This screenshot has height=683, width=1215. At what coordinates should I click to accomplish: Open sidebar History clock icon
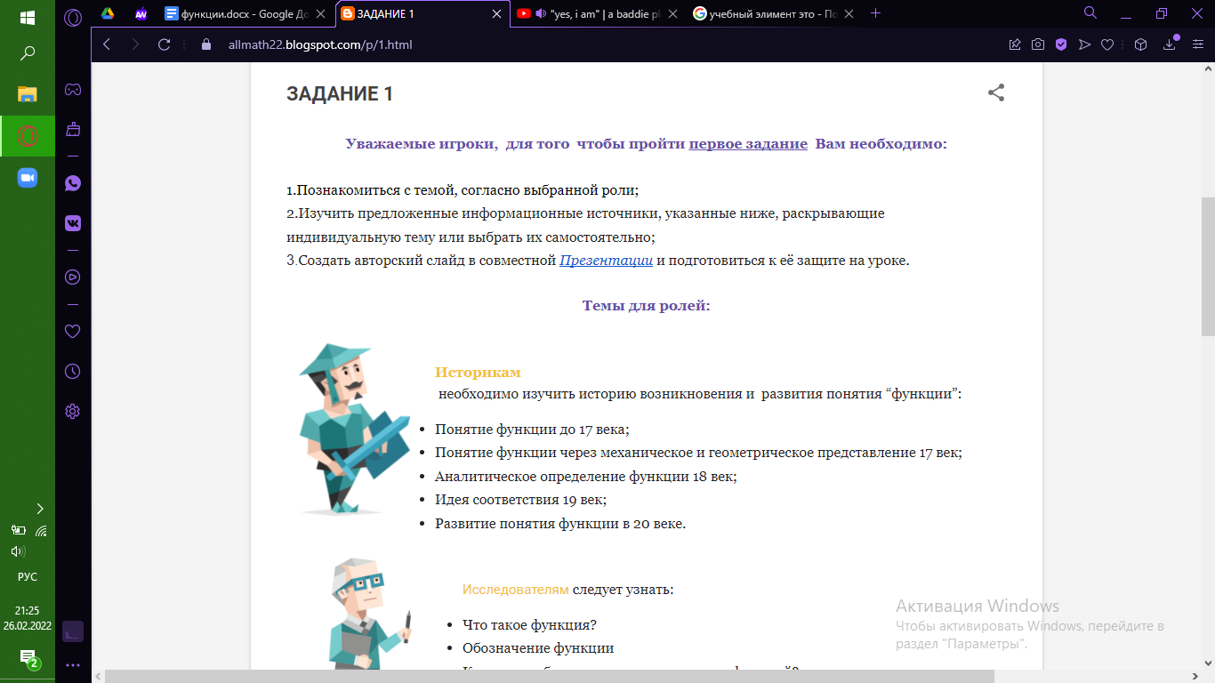pyautogui.click(x=73, y=371)
